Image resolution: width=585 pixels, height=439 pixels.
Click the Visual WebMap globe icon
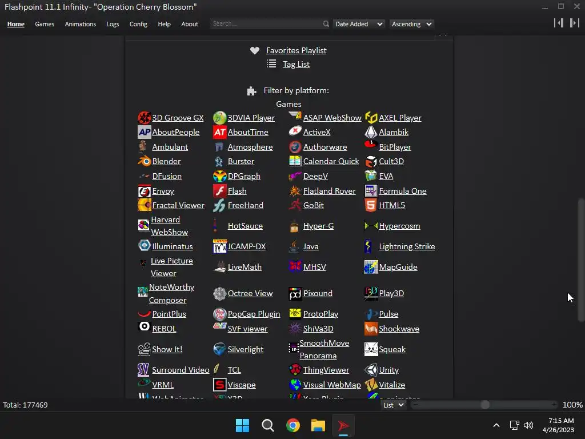pos(295,385)
